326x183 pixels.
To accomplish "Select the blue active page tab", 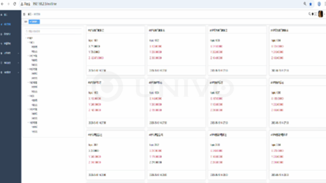I will tap(34, 22).
